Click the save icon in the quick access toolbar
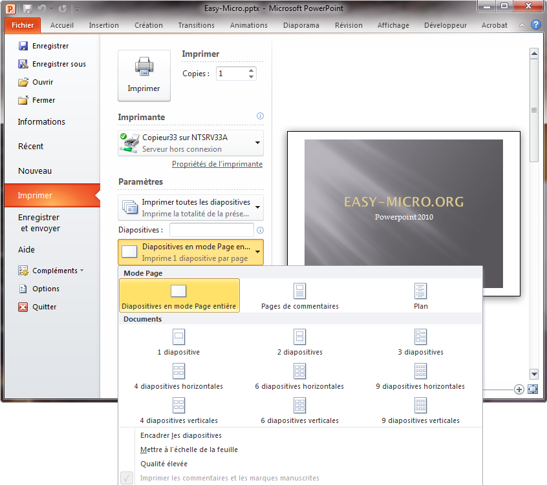 coord(28,8)
